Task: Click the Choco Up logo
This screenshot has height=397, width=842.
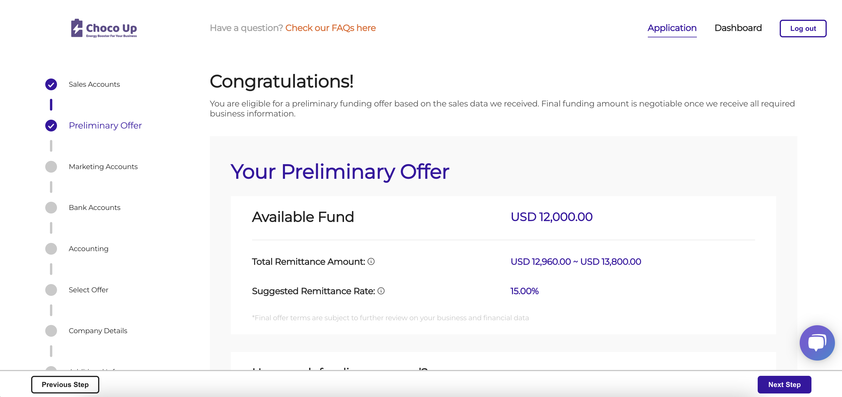Action: point(104,28)
